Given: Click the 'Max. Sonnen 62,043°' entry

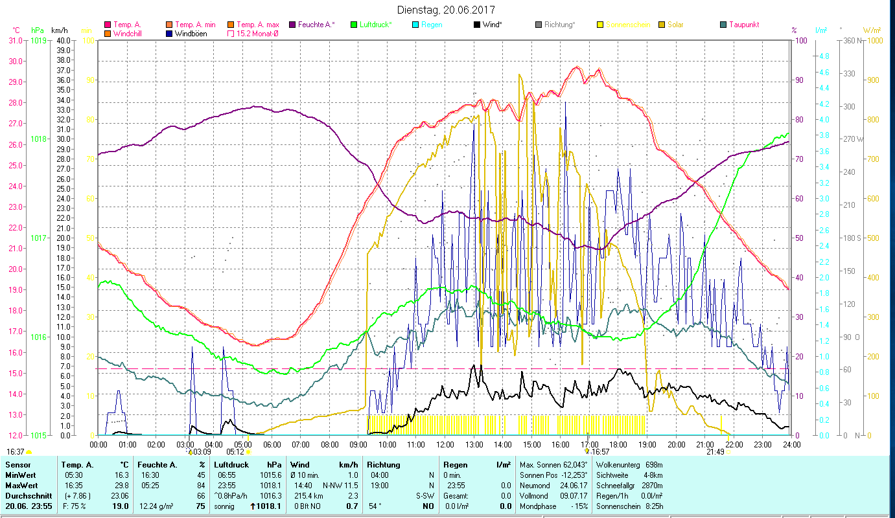Looking at the screenshot, I should click(x=552, y=465).
